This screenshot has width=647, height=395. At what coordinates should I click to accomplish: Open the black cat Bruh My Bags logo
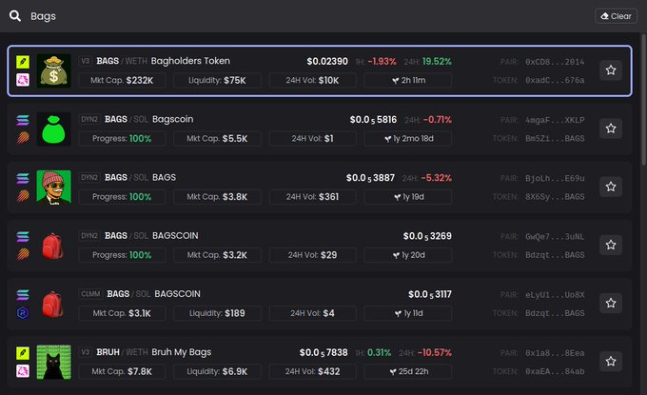53,362
